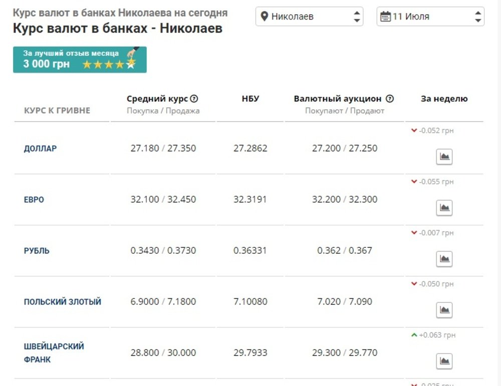Open the chart icon for Польский злотый
Viewport: 501px width, 386px height.
pos(444,310)
